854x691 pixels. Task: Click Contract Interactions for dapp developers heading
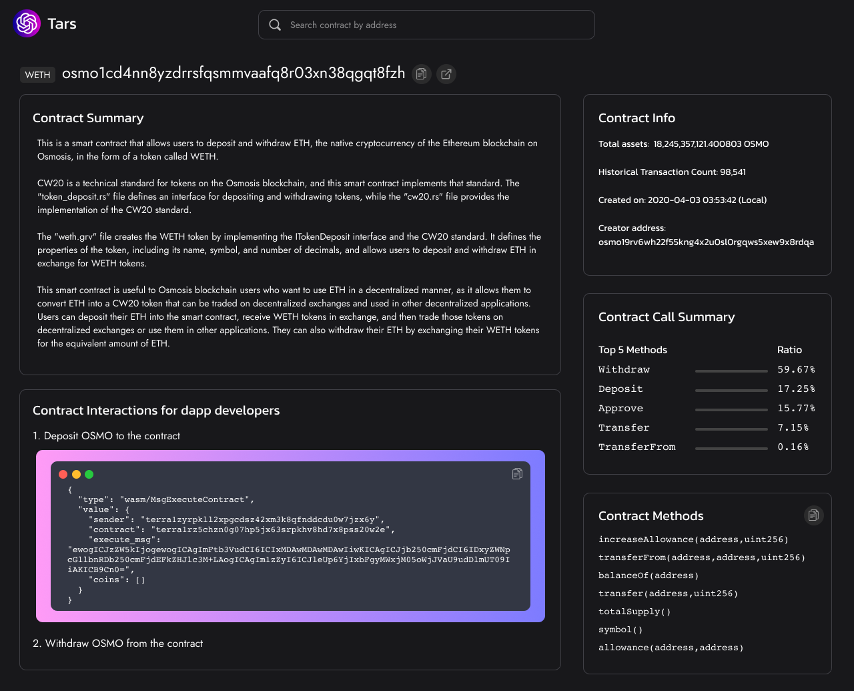(156, 411)
